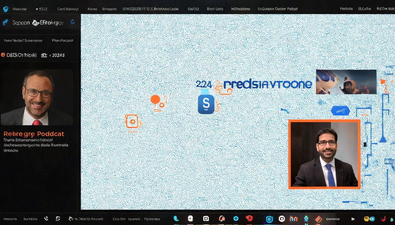This screenshot has width=395, height=225.
Task: Click the orange circle icon in sidebar row
Action: 3,55
